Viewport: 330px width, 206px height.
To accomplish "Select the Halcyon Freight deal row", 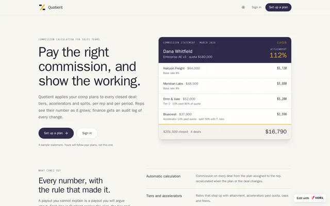I will click(x=225, y=71).
